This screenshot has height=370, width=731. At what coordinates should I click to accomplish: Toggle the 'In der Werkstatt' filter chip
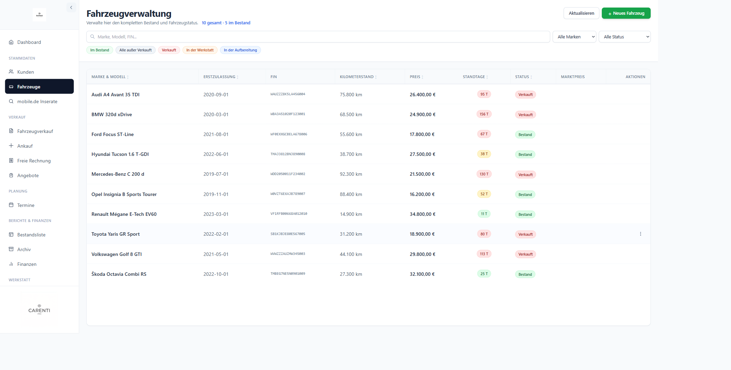[200, 50]
